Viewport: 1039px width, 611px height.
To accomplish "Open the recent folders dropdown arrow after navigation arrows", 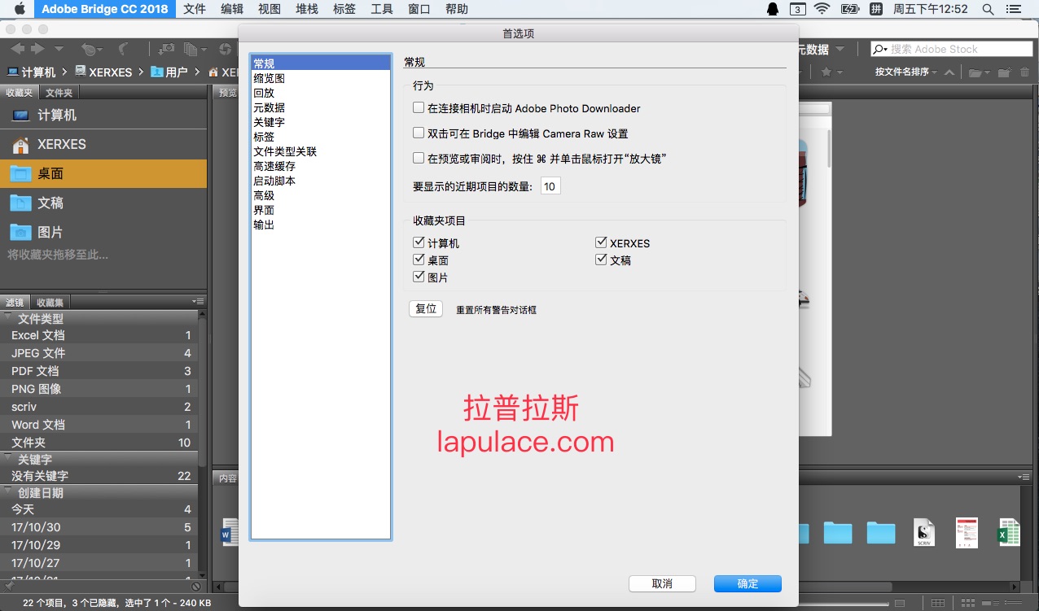I will [58, 50].
